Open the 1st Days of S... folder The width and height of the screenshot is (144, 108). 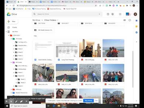23,42
